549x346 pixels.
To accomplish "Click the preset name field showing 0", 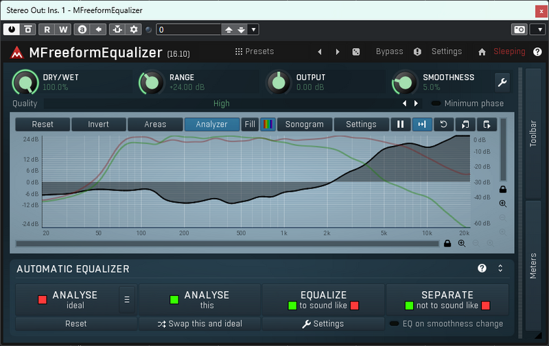I will coord(188,29).
